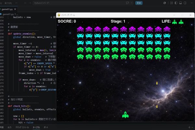Toggle the bottom panel layout icon

pyautogui.click(x=180, y=3)
